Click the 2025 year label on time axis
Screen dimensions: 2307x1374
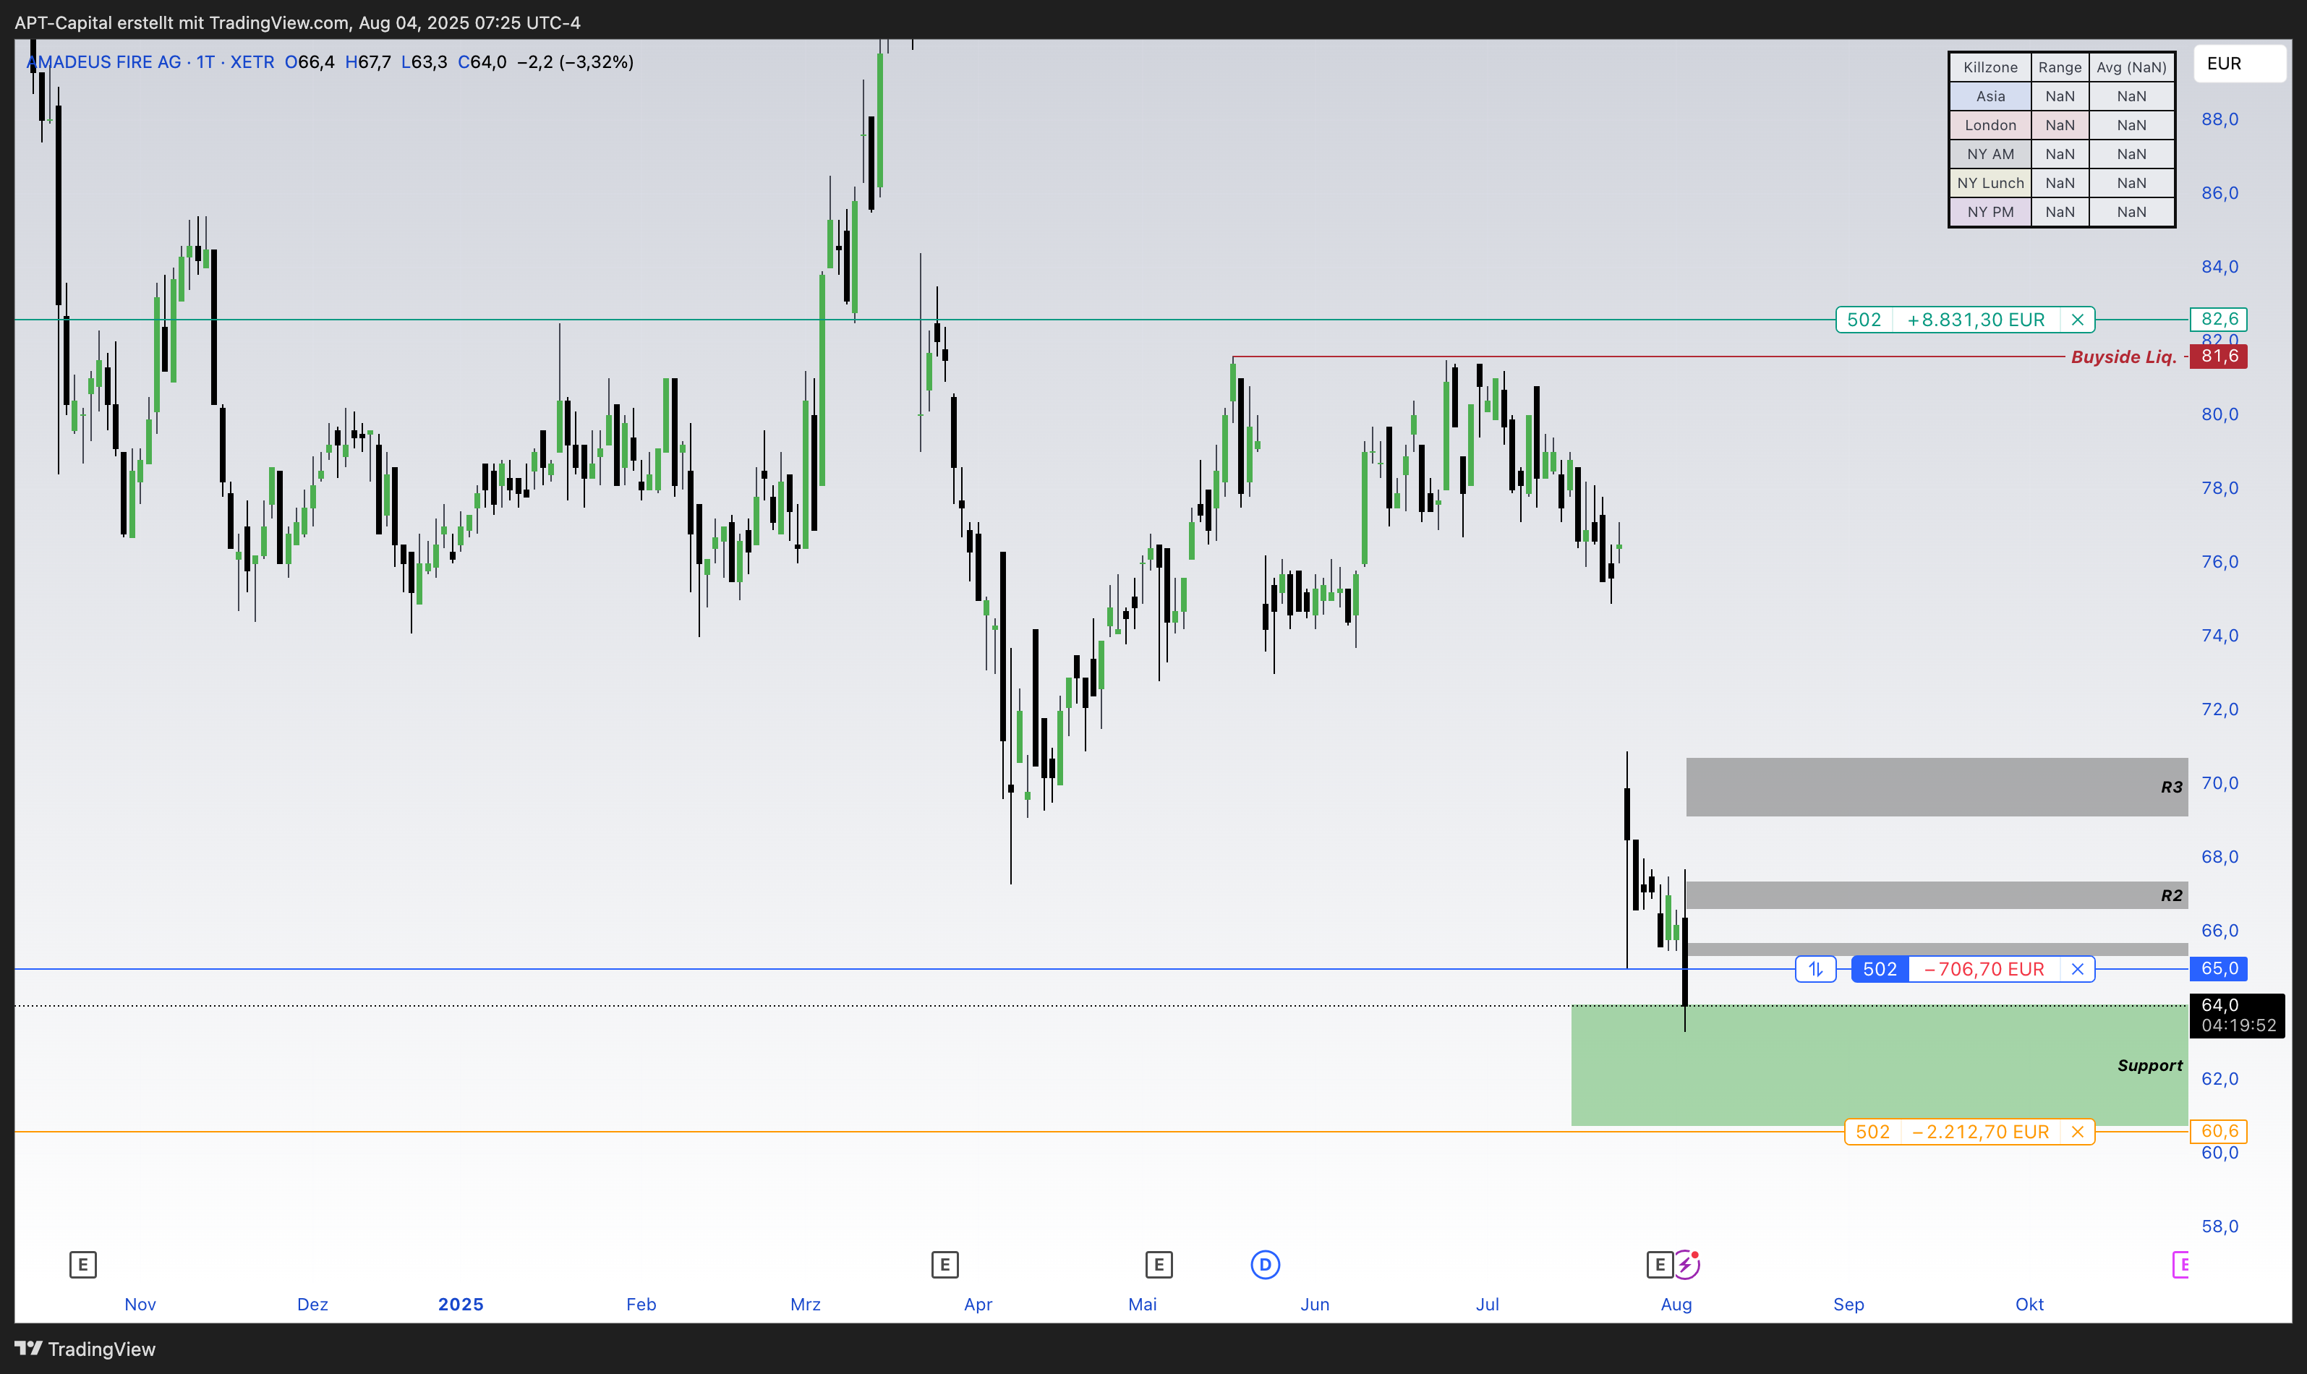460,1304
